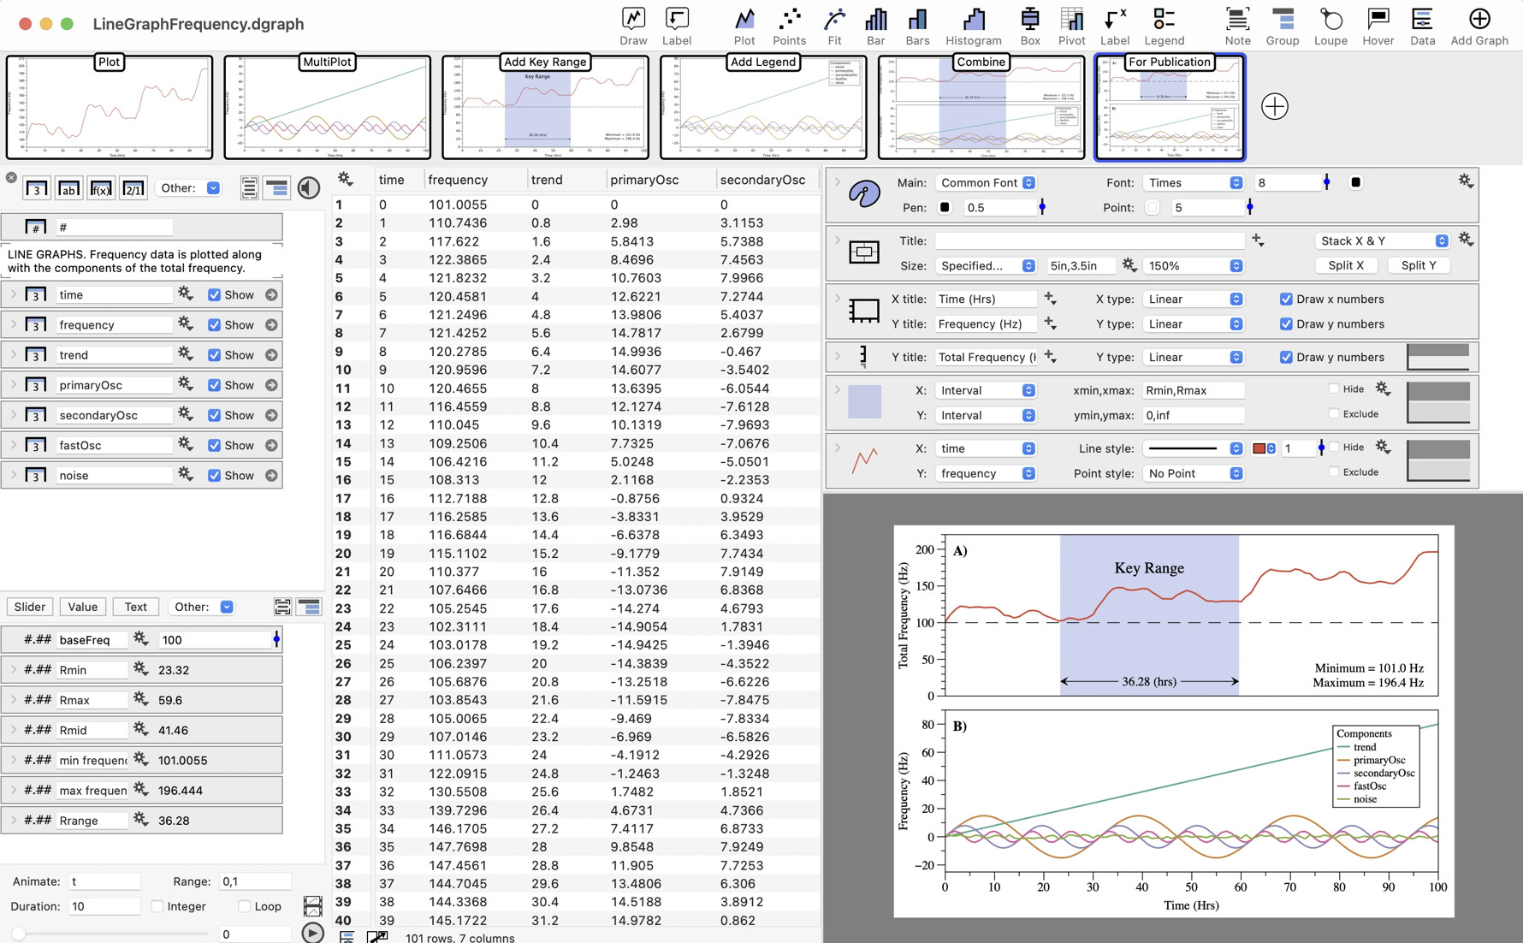This screenshot has height=943, width=1523.
Task: Expand the Rmin variable row
Action: pyautogui.click(x=13, y=669)
